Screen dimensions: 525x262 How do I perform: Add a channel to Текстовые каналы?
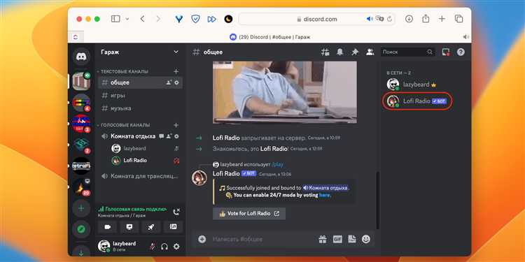point(176,71)
